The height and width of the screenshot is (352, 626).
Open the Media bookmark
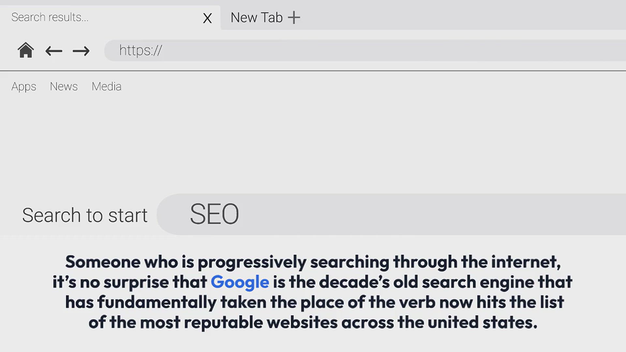click(x=107, y=87)
